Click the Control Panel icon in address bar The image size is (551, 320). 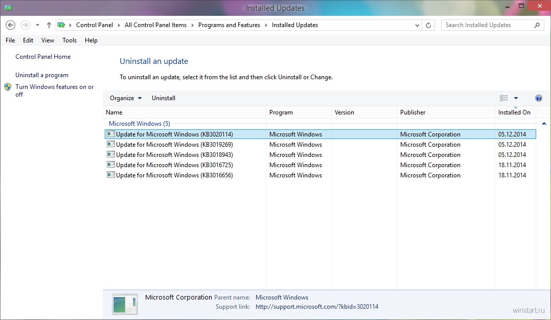61,25
